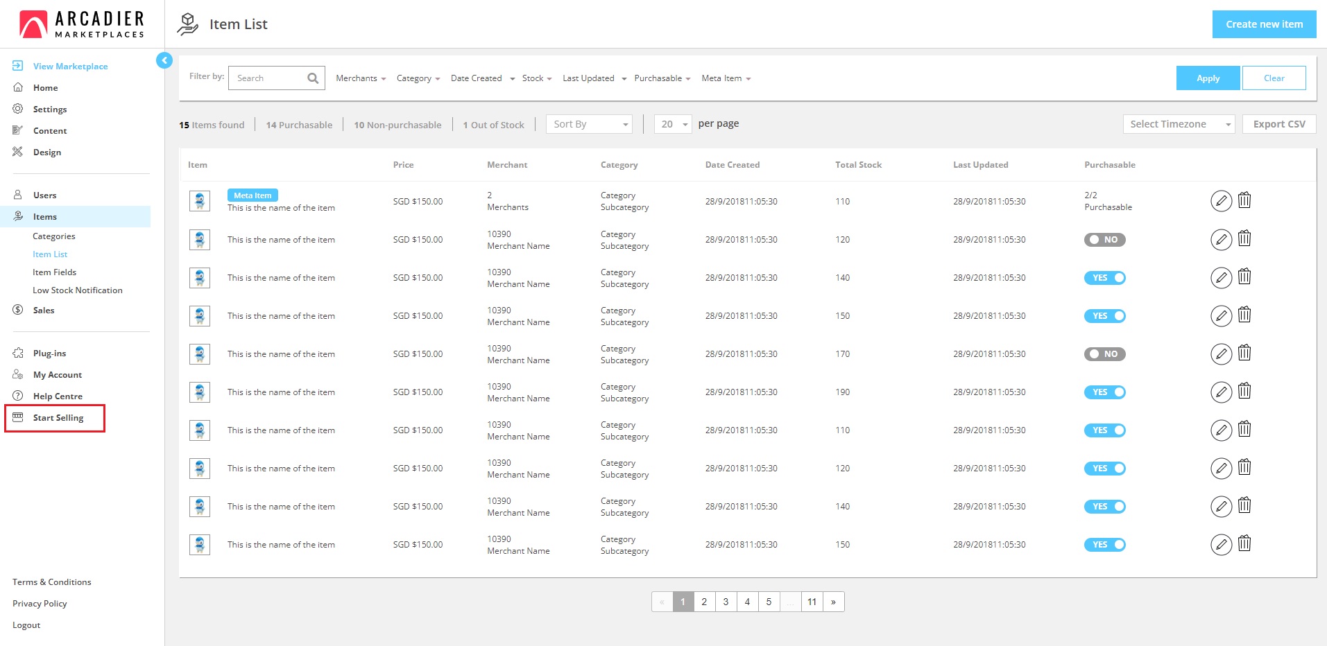Toggle purchasable on for the item with stock 170
The width and height of the screenshot is (1327, 646).
[x=1104, y=354]
